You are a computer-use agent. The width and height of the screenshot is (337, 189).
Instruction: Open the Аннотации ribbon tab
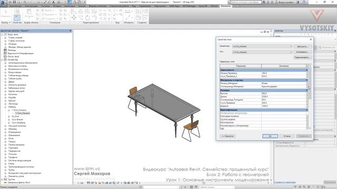pos(70,6)
